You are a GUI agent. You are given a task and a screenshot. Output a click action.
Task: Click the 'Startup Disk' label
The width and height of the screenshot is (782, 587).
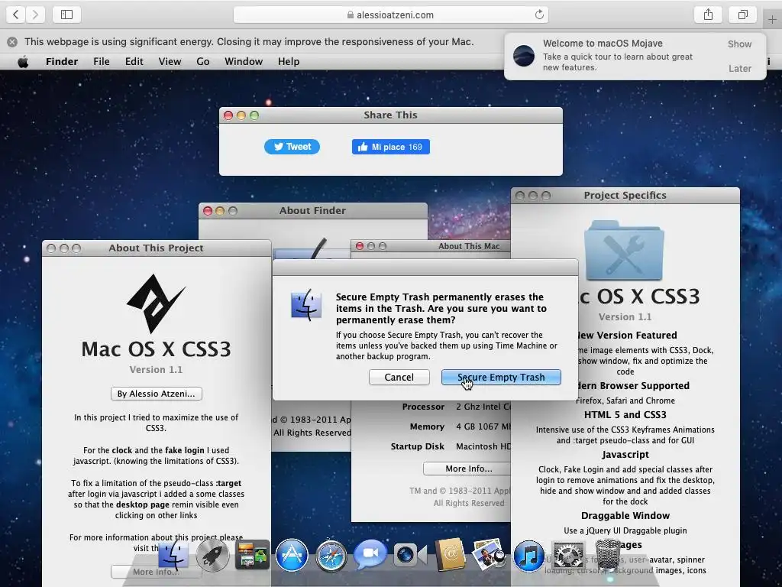tap(418, 446)
